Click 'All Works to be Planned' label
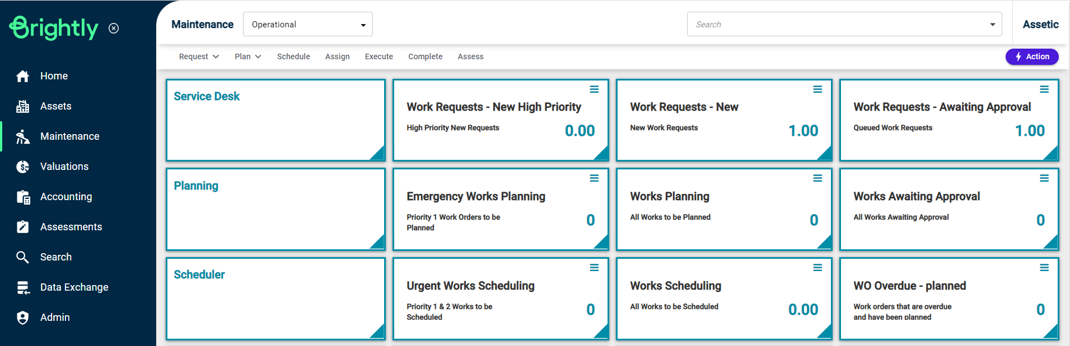 (x=670, y=217)
